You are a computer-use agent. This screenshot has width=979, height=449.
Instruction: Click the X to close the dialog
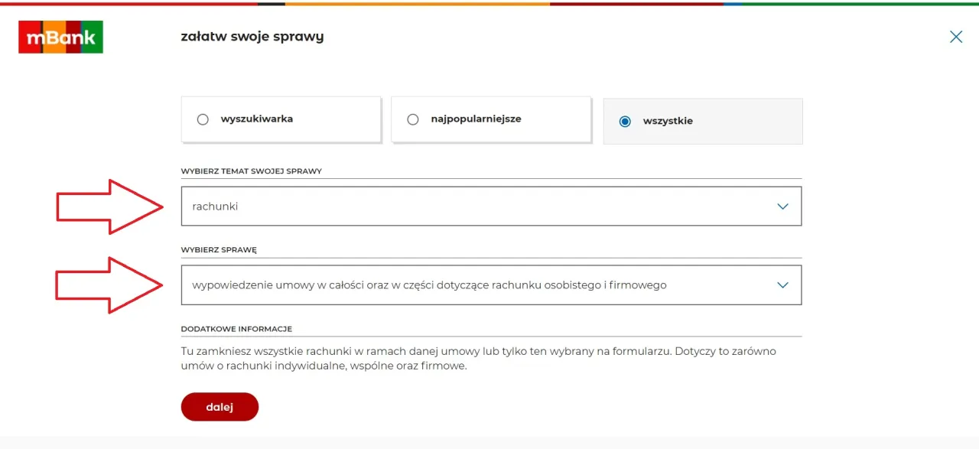click(x=955, y=36)
